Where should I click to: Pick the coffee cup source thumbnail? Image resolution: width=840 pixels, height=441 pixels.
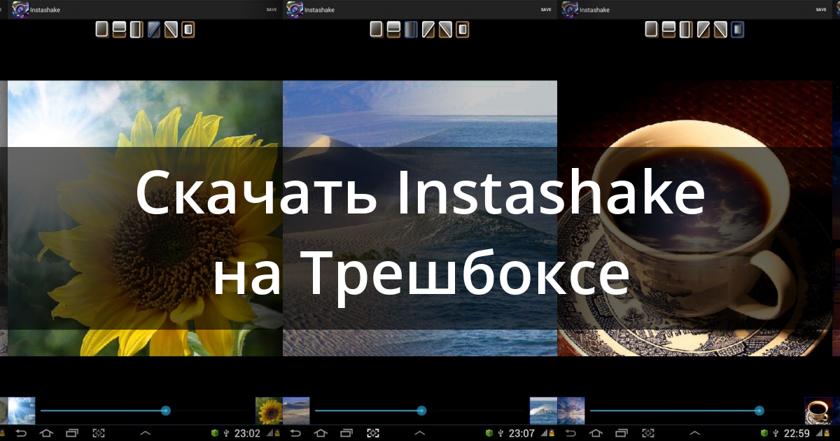click(819, 411)
